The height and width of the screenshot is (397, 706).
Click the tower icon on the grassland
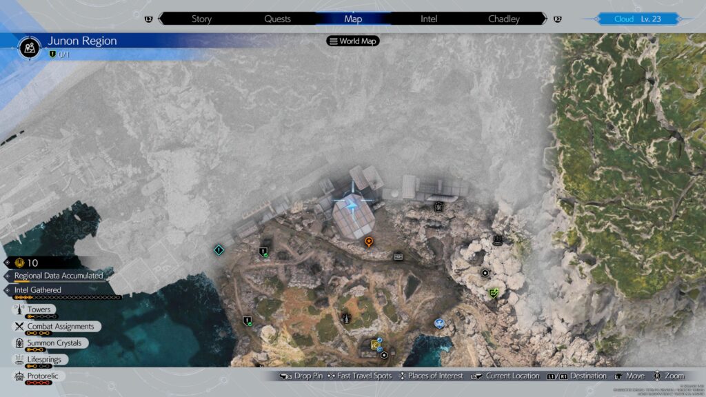(x=346, y=318)
